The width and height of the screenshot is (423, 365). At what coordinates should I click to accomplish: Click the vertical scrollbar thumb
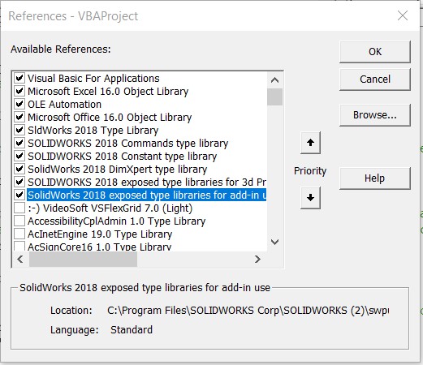click(274, 97)
